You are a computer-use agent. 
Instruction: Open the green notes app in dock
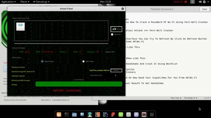tap(121, 114)
